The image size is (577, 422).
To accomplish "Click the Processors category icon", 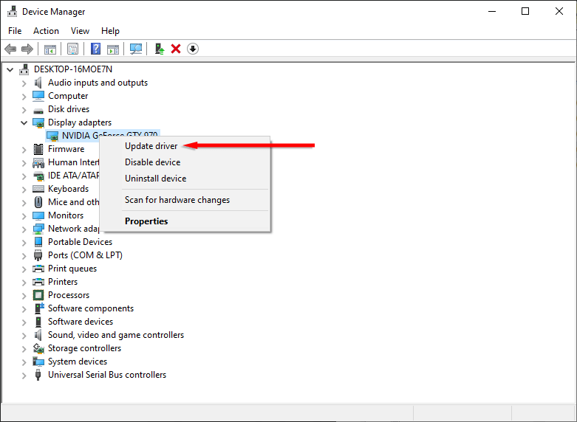I will click(38, 295).
